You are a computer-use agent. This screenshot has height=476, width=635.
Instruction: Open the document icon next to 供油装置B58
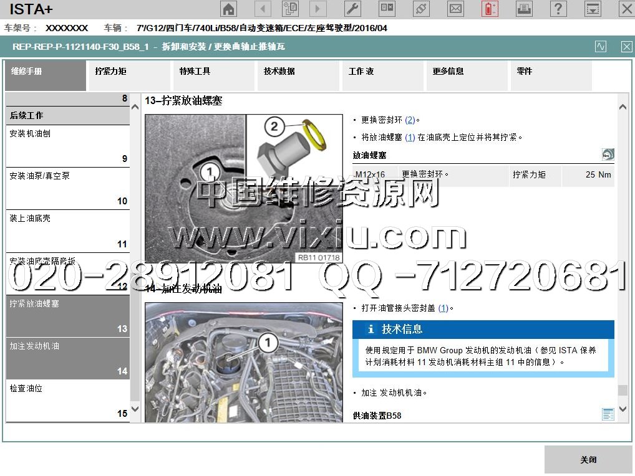(x=608, y=414)
